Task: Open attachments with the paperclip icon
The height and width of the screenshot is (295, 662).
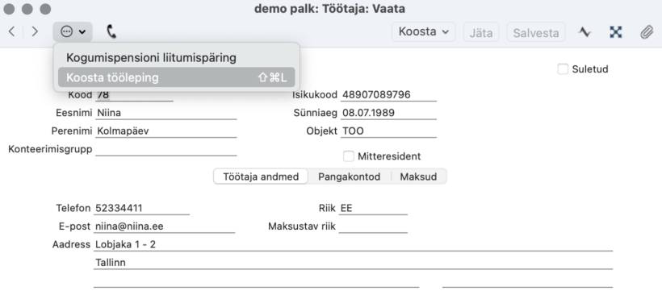Action: click(x=647, y=32)
